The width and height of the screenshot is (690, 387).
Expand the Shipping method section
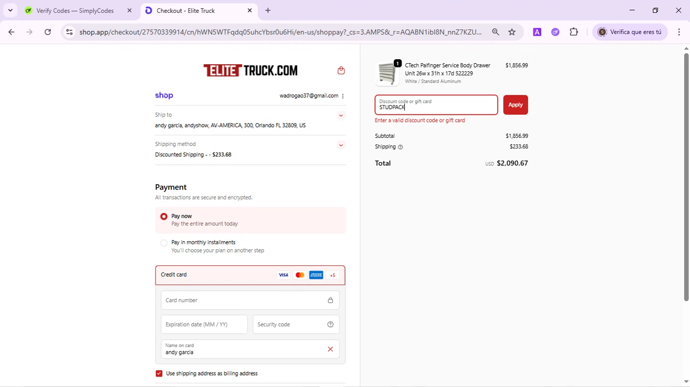(x=341, y=146)
